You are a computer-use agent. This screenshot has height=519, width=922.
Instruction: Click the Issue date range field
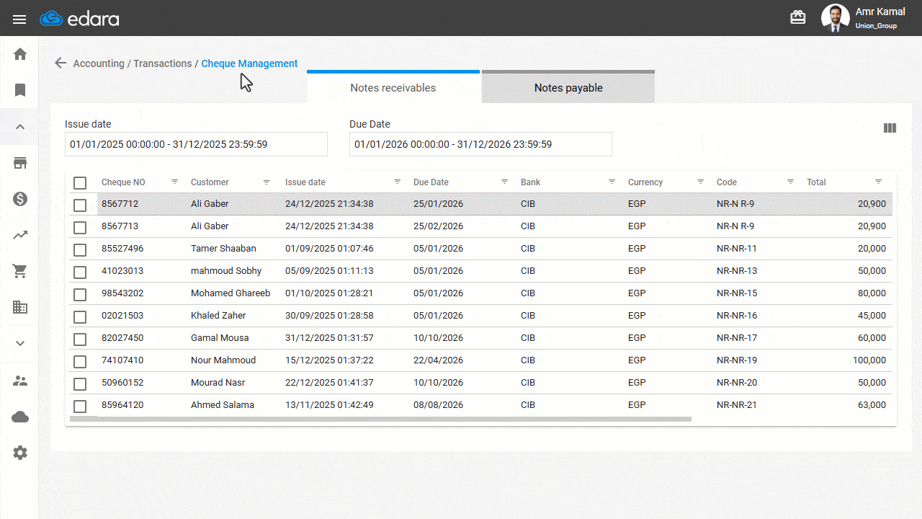pos(196,144)
